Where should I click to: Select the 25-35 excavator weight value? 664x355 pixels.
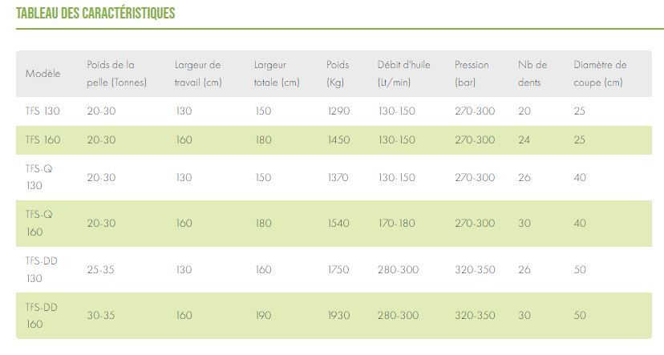tap(101, 270)
